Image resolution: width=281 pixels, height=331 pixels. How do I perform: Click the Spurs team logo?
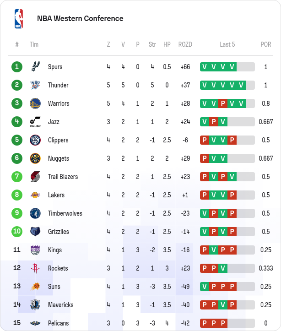pyautogui.click(x=35, y=67)
